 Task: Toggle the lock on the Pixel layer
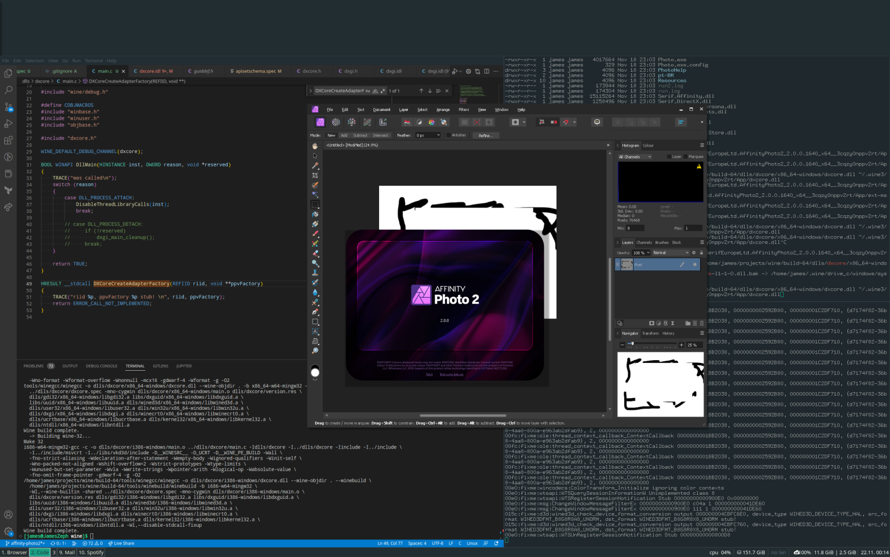coord(701,253)
